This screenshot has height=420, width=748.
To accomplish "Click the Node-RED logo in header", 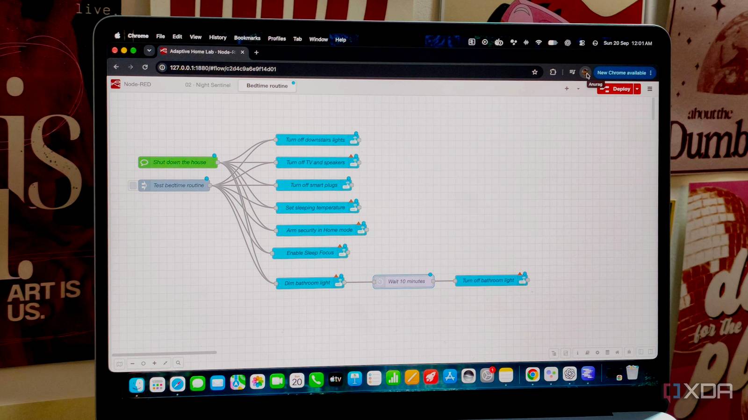I will (115, 84).
